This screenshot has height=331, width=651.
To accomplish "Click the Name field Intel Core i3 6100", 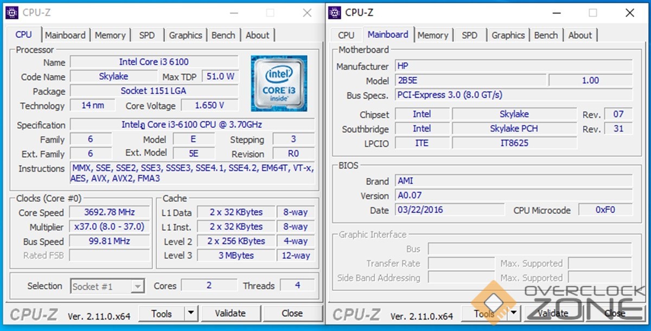I will [x=154, y=62].
